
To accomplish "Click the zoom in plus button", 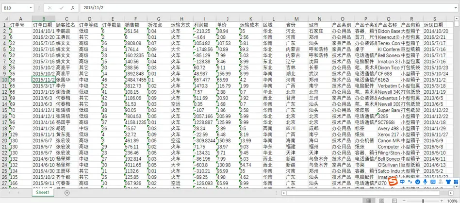I will (441, 201).
